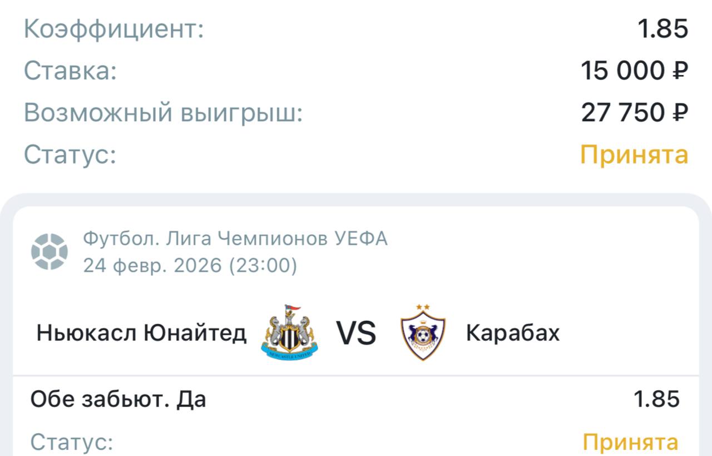This screenshot has height=456, width=712.
Task: Click the Ставка label
Action: click(x=70, y=71)
